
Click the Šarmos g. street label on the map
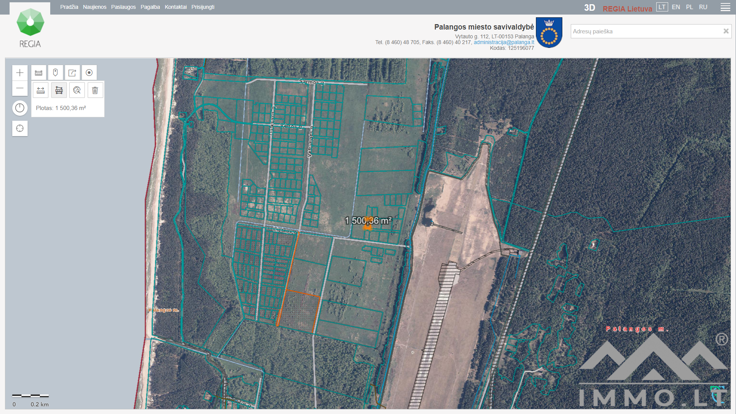click(311, 82)
